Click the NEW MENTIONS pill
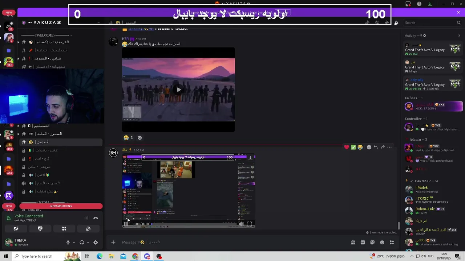This screenshot has height=261, width=465. click(61, 206)
